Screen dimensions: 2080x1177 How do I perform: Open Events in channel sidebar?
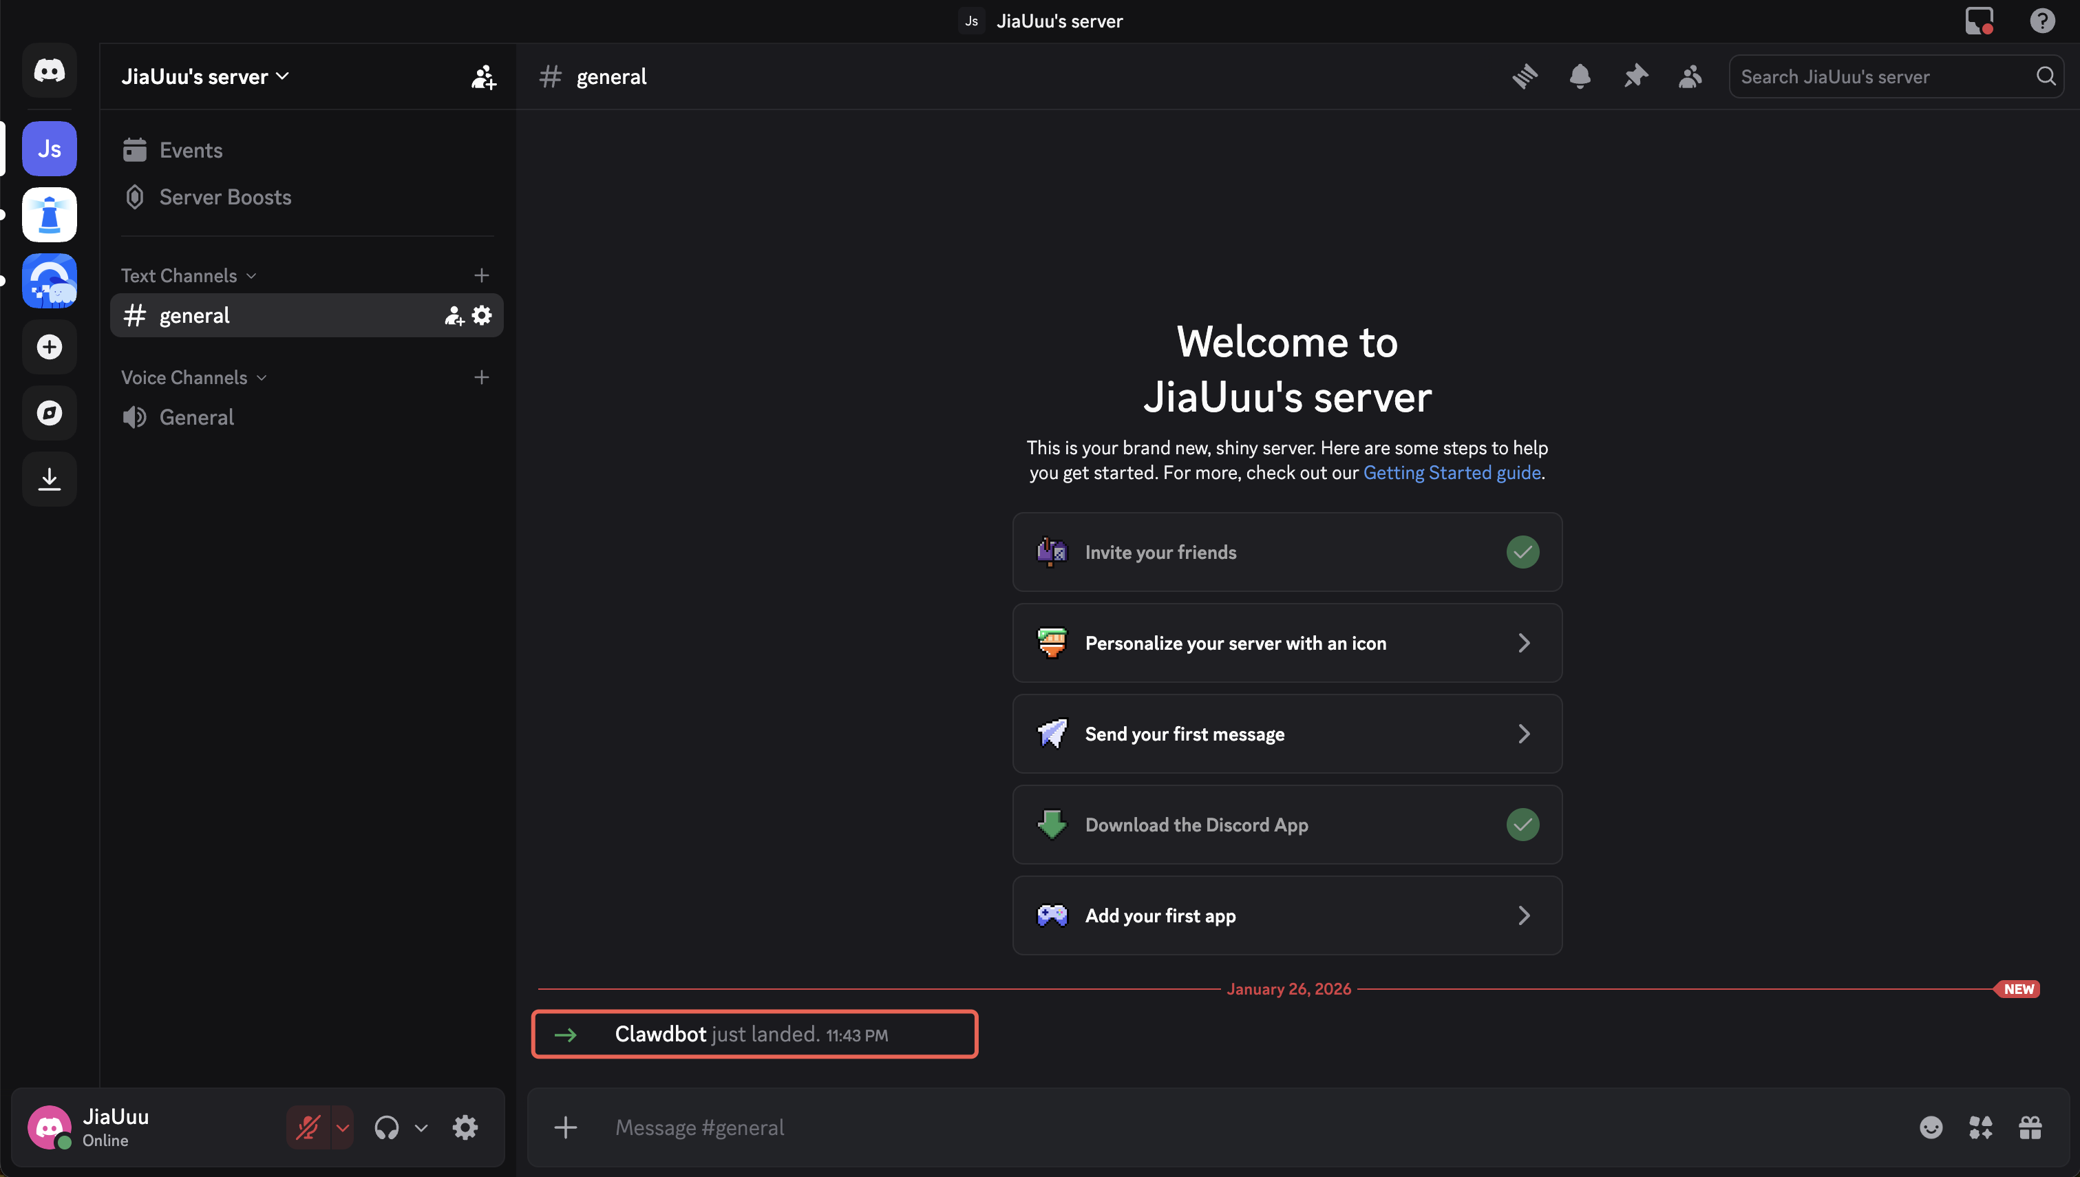pos(191,150)
